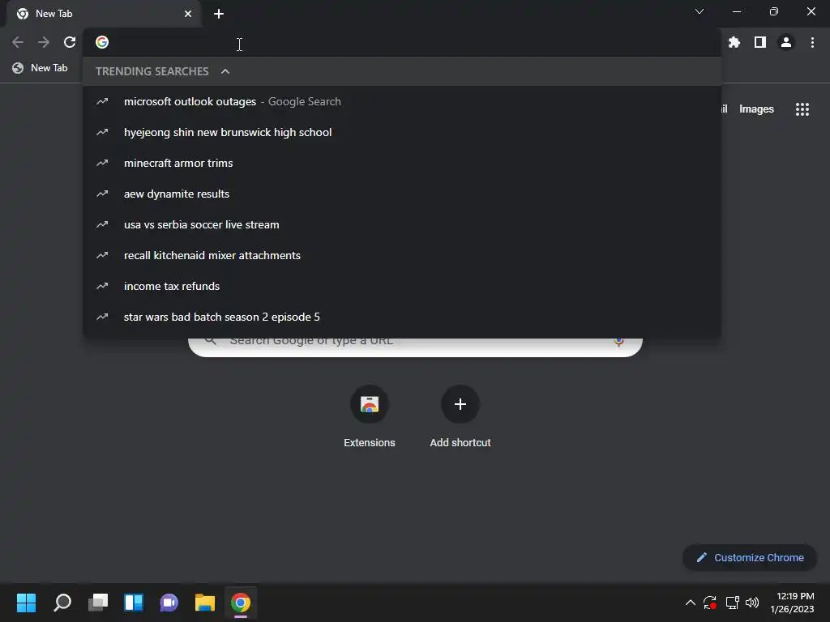Toggle the Chrome side panel
This screenshot has height=622, width=830.
760,42
